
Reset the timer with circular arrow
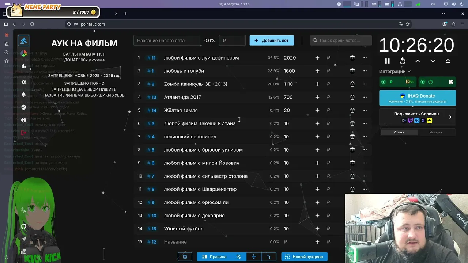(x=403, y=61)
